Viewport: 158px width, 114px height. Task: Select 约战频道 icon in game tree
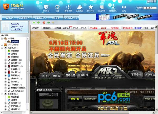coord(9,57)
